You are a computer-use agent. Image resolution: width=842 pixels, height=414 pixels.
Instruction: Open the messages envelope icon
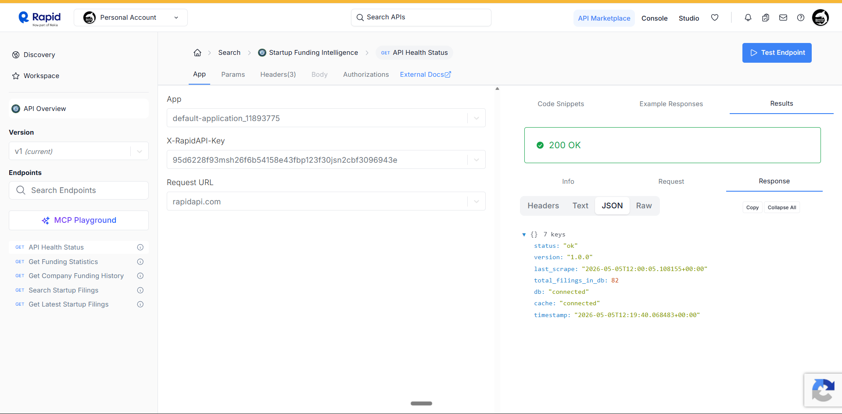(783, 18)
